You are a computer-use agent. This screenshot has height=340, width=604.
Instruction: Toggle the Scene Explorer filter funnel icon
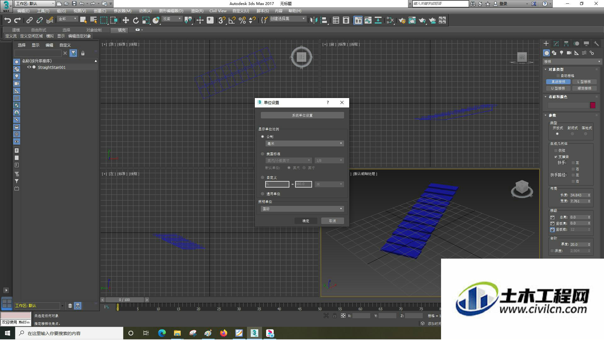[73, 53]
